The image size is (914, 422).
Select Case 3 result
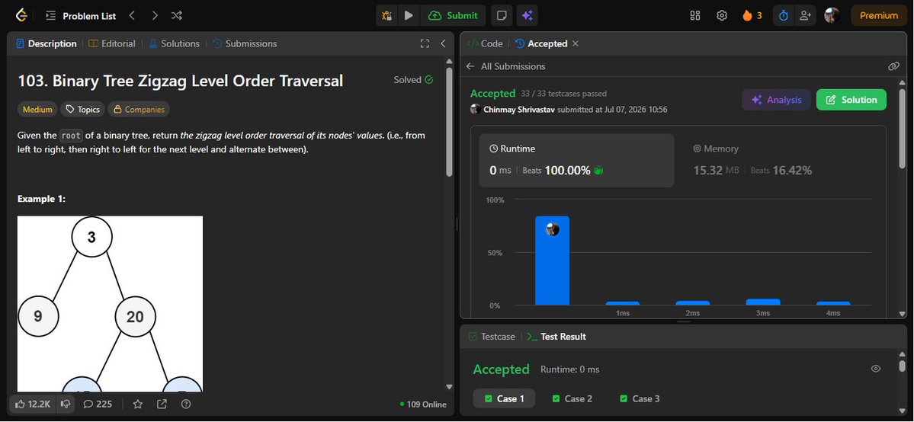(640, 398)
